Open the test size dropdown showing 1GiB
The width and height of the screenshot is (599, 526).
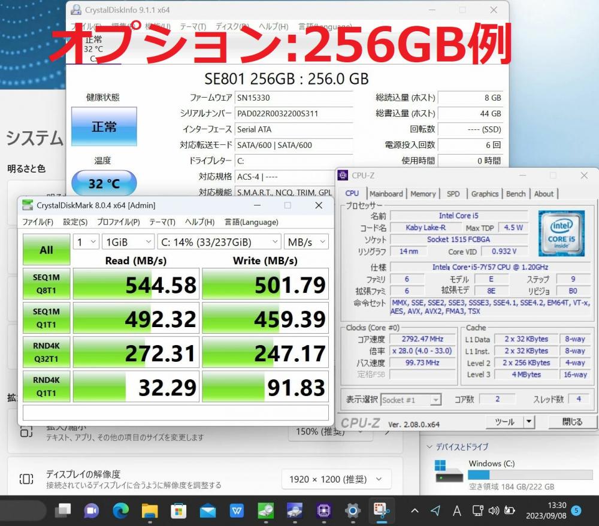coord(128,242)
